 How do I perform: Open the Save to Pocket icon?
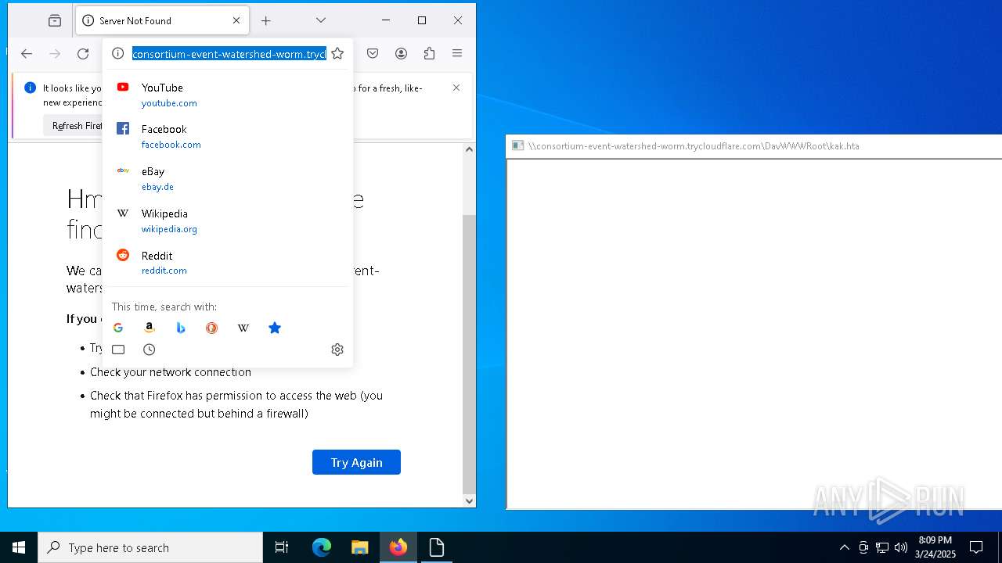coord(373,53)
